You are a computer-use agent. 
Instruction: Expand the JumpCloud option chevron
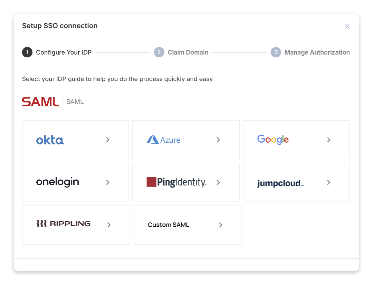tap(328, 182)
